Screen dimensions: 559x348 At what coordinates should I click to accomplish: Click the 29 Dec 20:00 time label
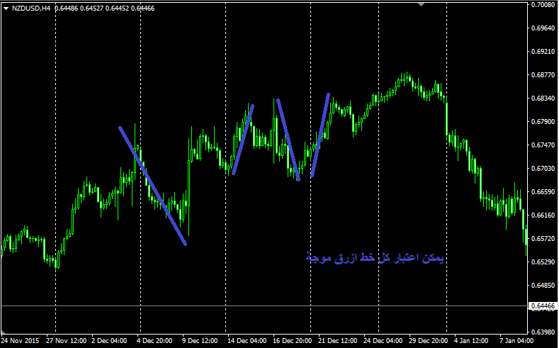click(428, 341)
